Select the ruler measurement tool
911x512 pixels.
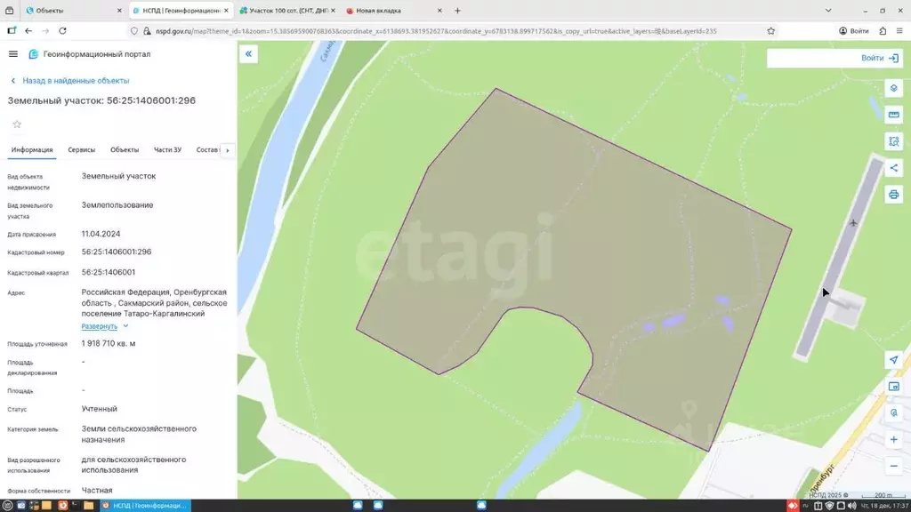click(x=893, y=115)
